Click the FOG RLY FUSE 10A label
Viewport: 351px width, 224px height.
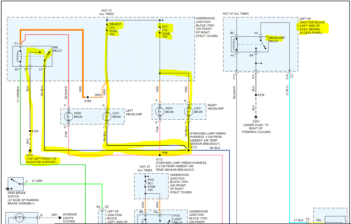152,185
